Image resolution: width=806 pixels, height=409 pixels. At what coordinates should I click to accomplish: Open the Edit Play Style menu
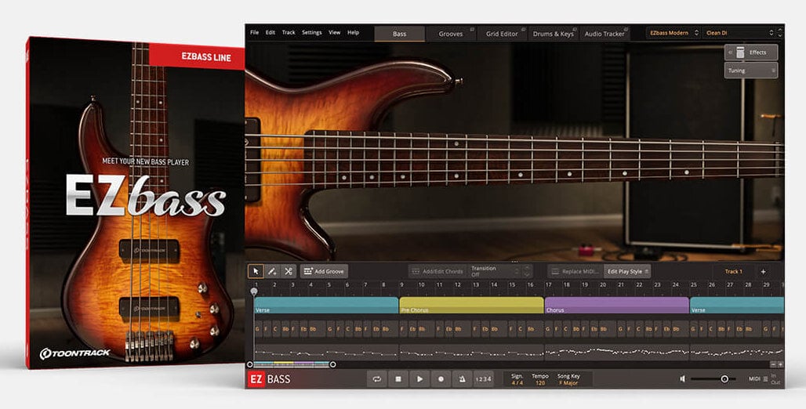(628, 271)
